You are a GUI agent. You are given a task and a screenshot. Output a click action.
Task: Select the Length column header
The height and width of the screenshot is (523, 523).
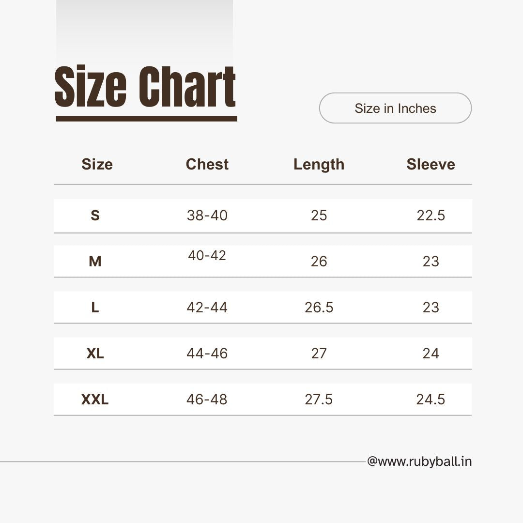[x=319, y=164]
